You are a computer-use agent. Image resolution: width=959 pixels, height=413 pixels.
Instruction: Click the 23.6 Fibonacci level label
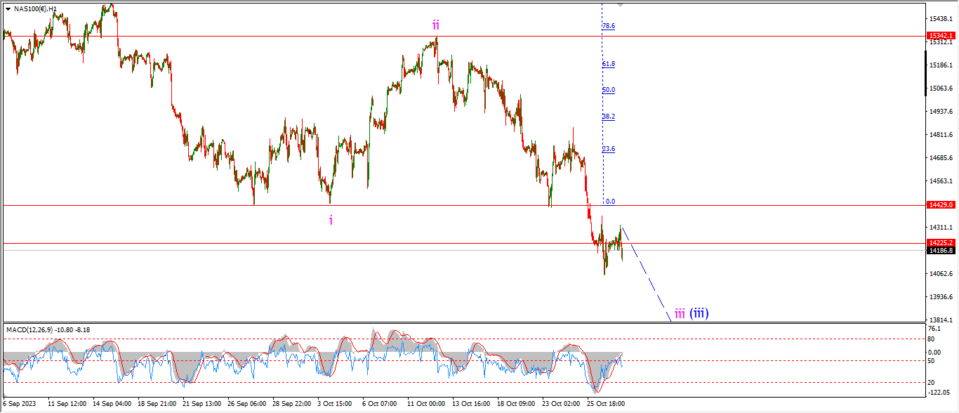[x=608, y=149]
